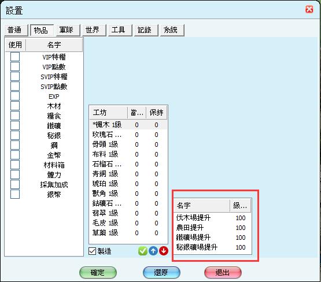Select the 系統 tab

tap(171, 30)
